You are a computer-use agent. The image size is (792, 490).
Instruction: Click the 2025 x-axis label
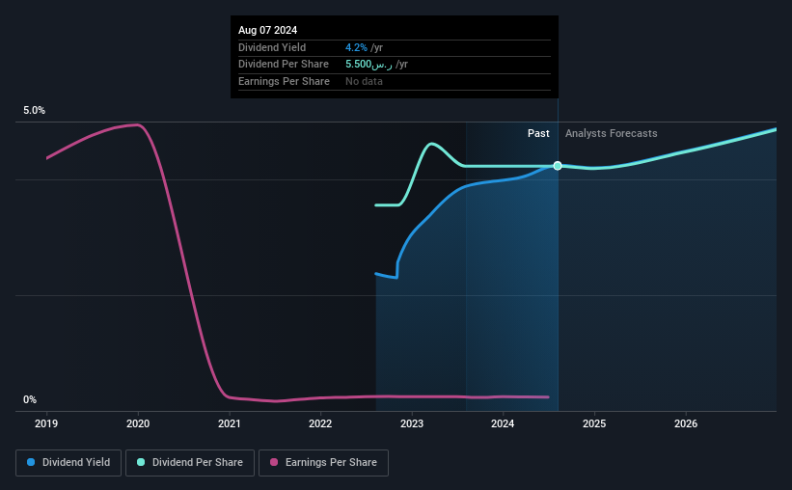click(594, 423)
